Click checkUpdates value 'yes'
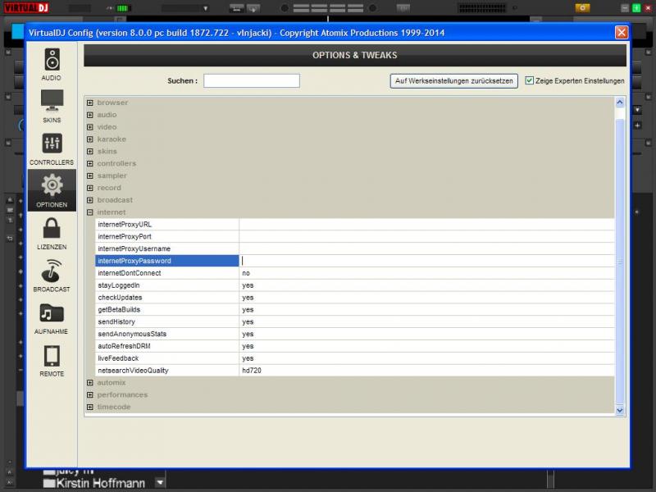 tap(248, 298)
